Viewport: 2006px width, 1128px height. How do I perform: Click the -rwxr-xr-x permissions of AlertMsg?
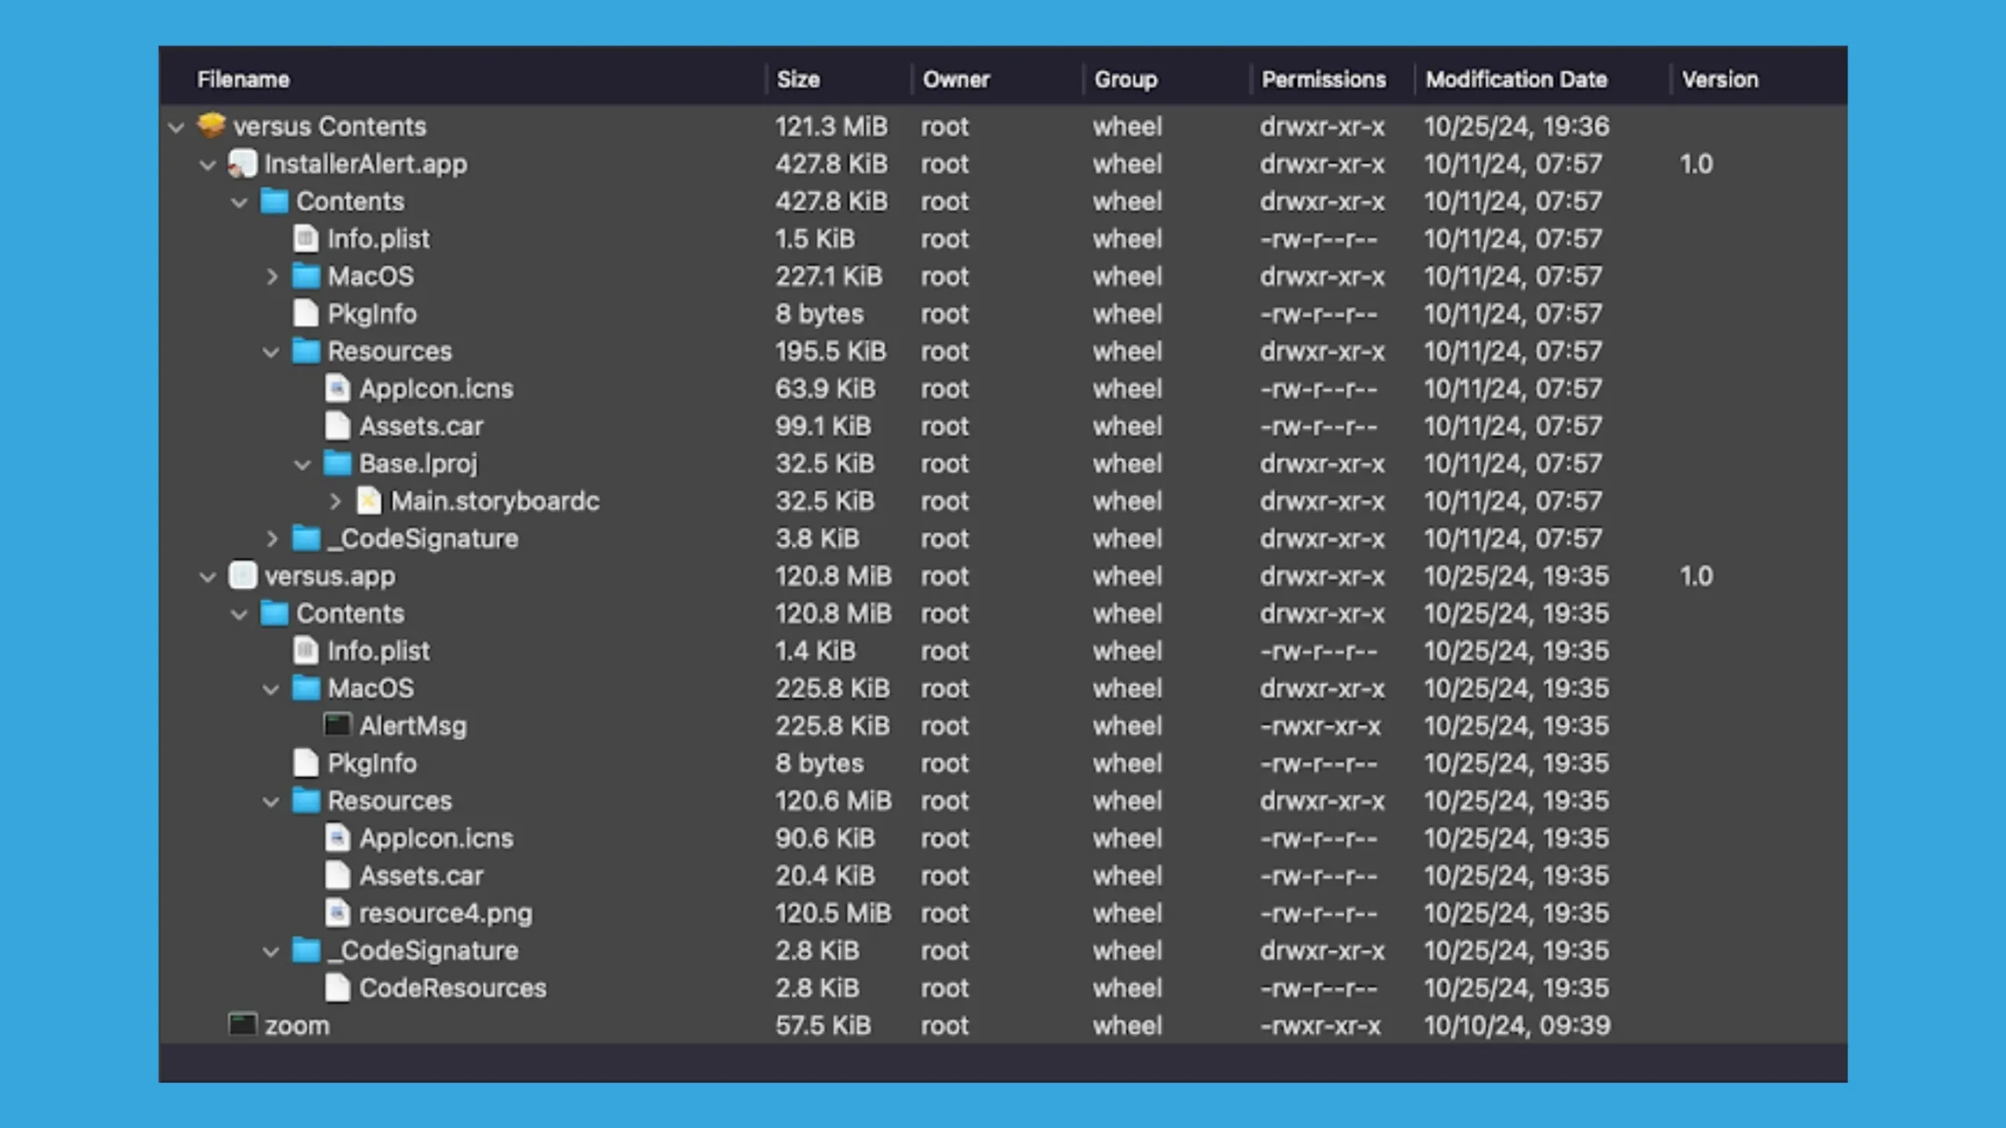point(1320,726)
